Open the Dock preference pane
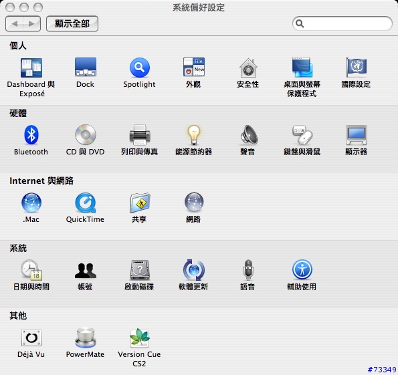 click(86, 67)
